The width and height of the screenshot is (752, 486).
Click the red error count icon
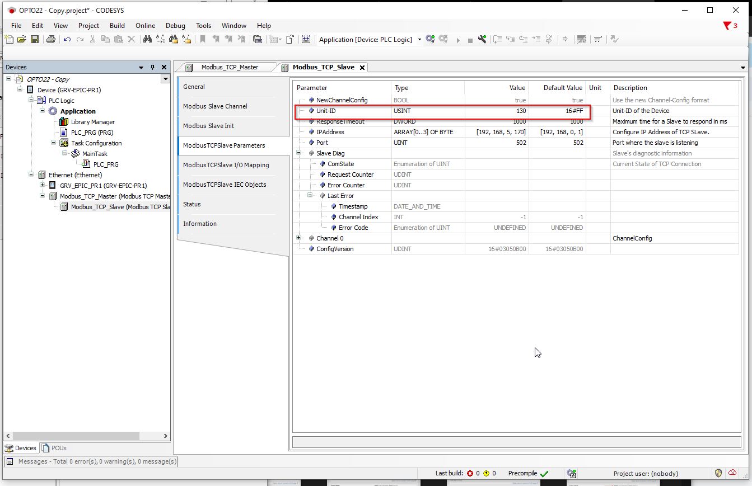click(470, 473)
